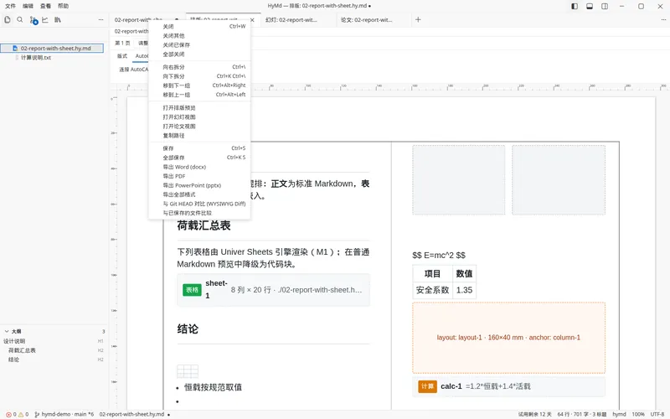The image size is (670, 419).
Task: Choose 导出 PowerPoint (pptx) menu entry
Action: 199,185
